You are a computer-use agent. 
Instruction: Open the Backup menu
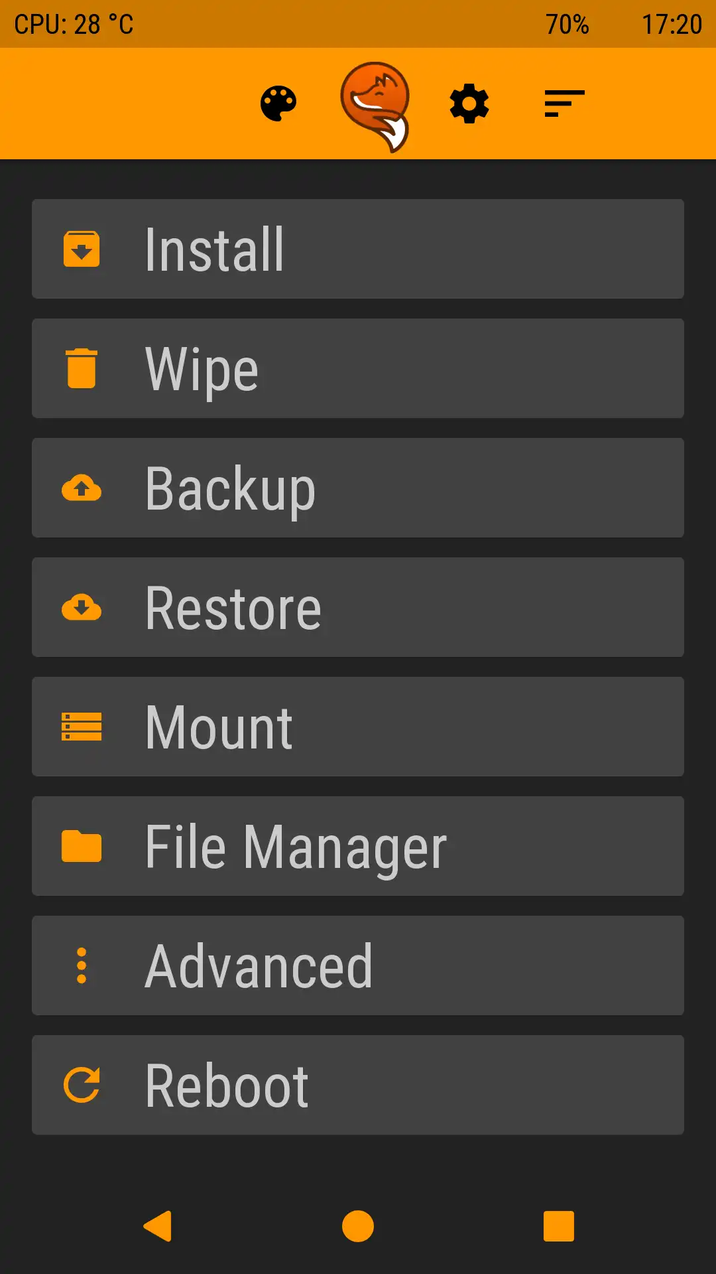point(358,488)
